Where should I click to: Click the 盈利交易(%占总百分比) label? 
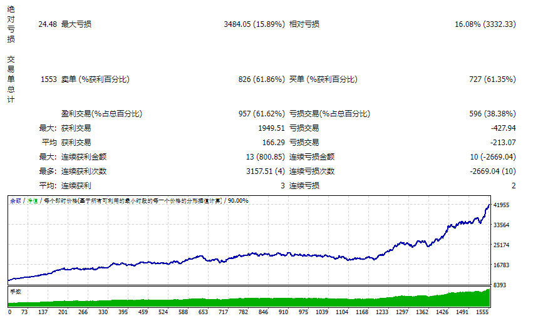point(101,114)
